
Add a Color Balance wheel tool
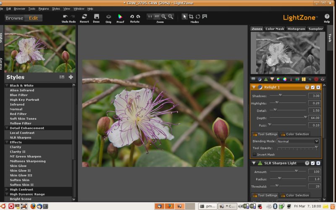point(285,79)
